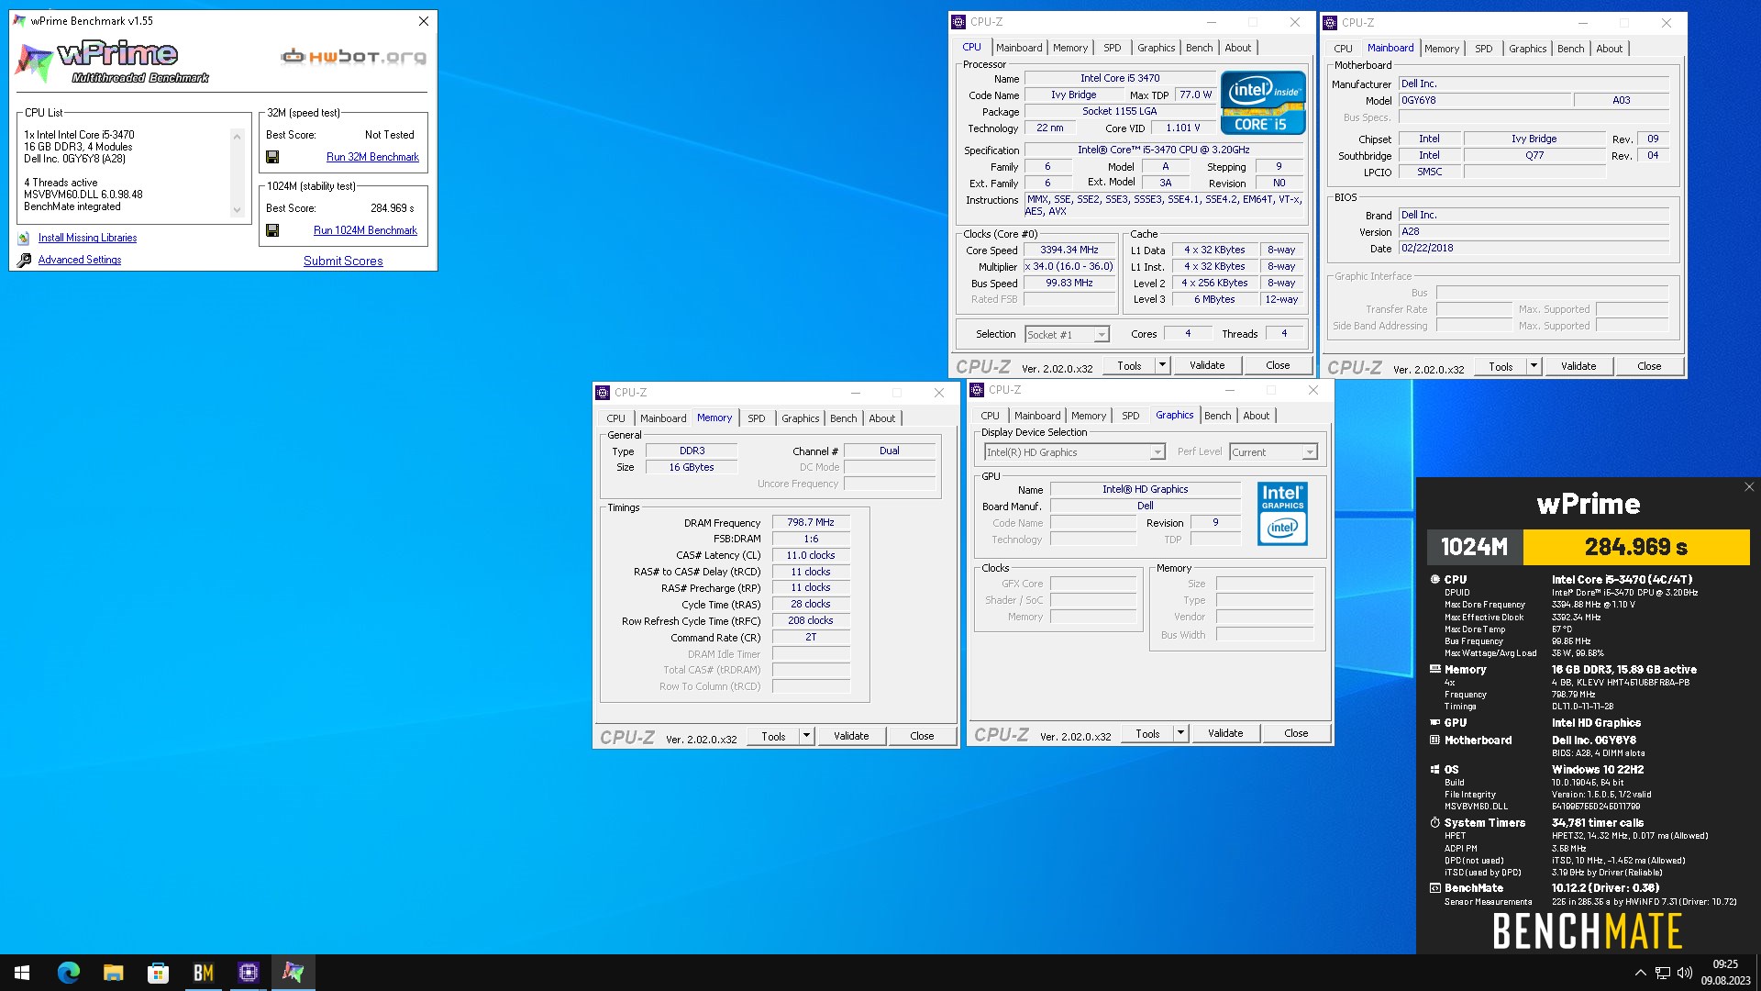Switch to SPD tab in Memory window
Viewport: 1761px width, 991px height.
click(x=756, y=418)
